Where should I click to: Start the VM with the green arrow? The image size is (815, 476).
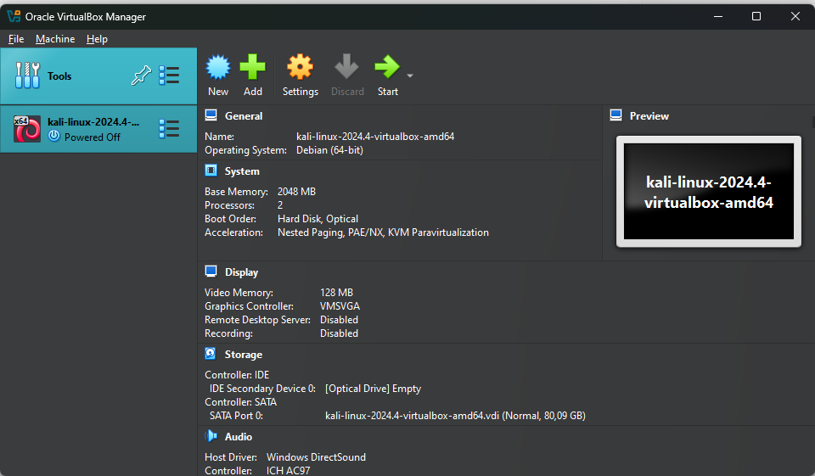coord(387,67)
